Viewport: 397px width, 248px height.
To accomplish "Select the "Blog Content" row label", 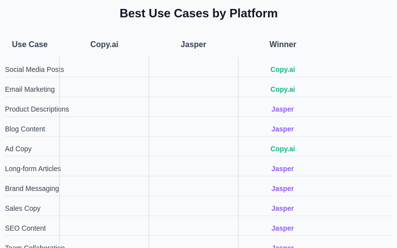I will point(25,129).
